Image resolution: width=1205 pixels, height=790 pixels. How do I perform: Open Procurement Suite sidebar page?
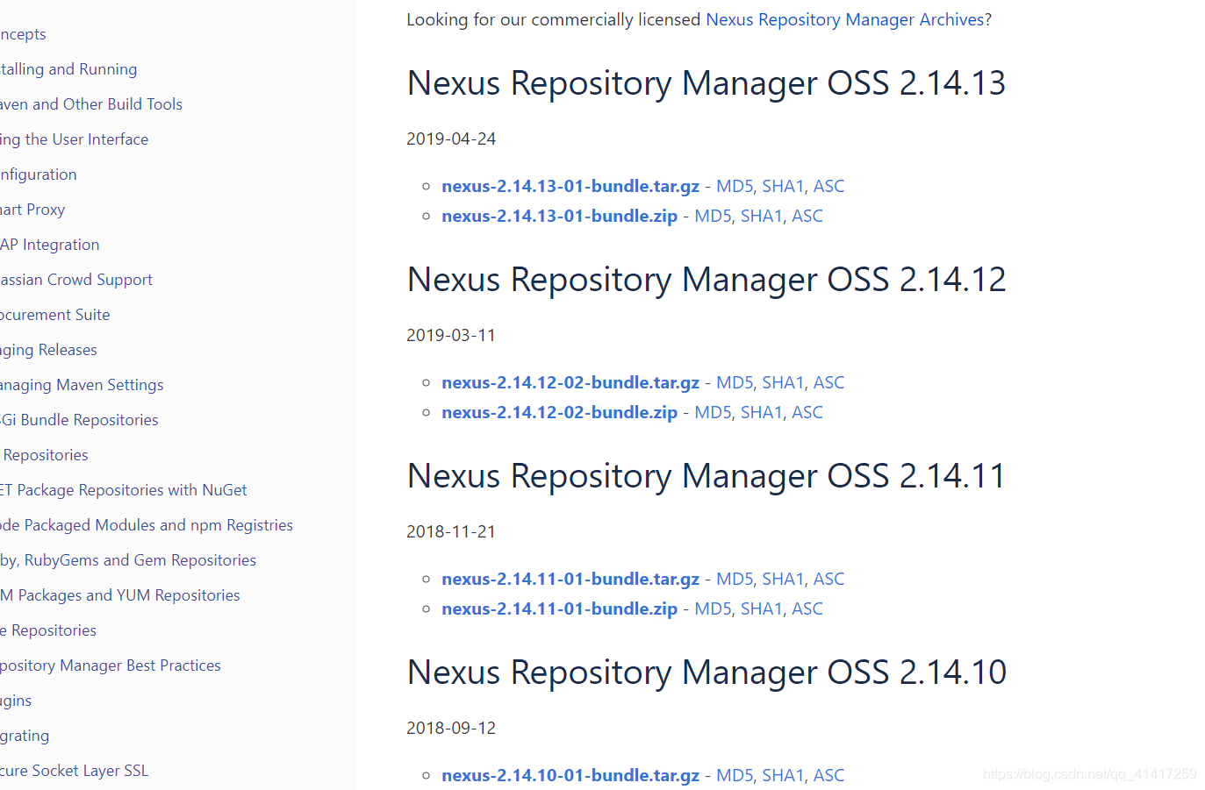(55, 315)
